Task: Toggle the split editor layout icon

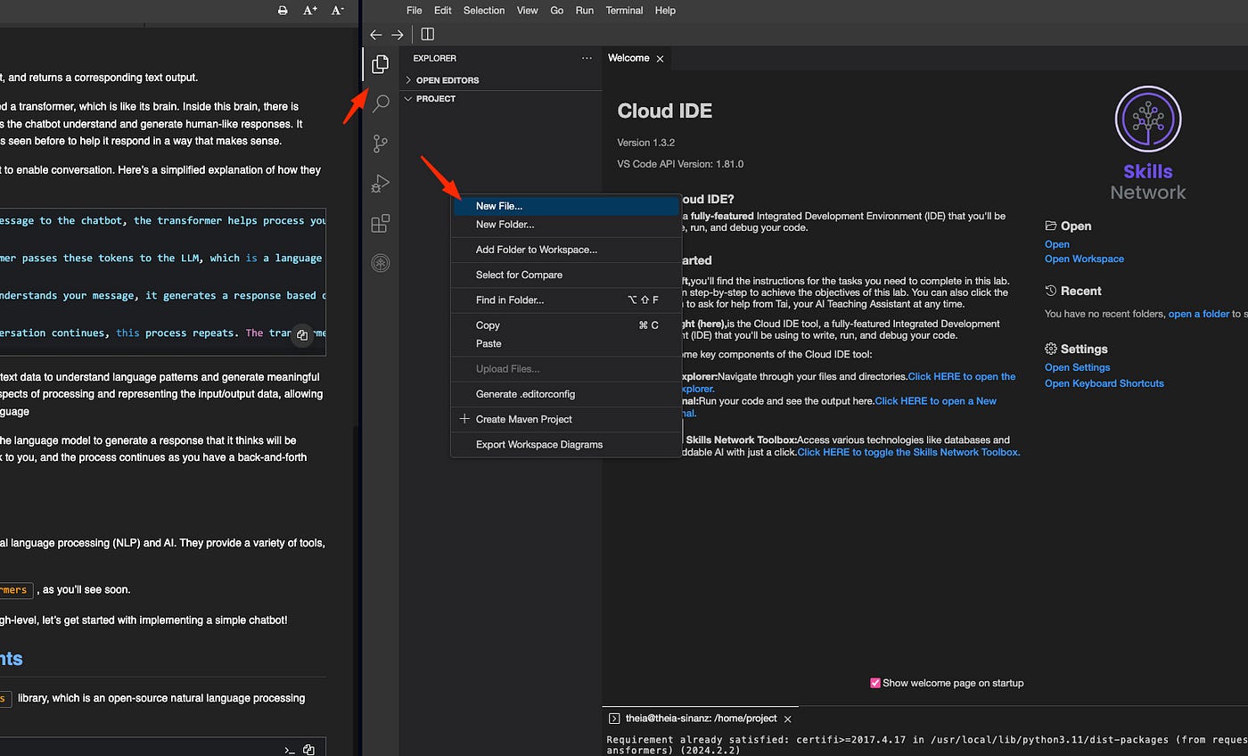Action: point(428,35)
